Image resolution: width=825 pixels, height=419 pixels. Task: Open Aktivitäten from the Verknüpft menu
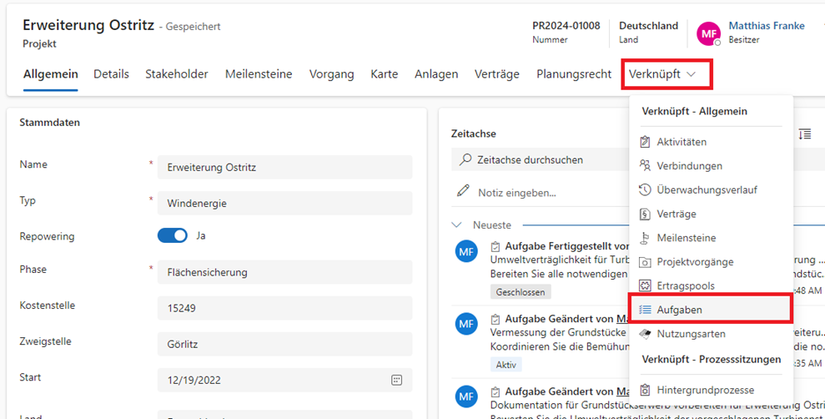681,142
